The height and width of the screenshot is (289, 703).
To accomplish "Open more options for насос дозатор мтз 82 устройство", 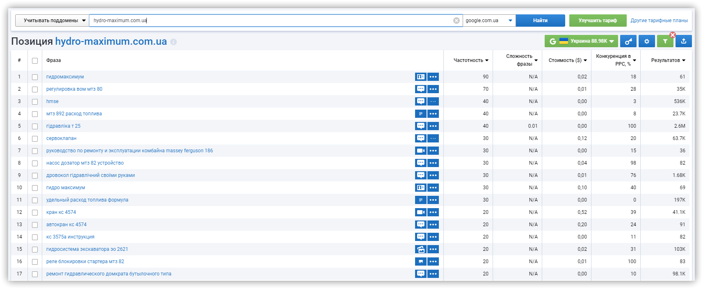I will tap(433, 163).
